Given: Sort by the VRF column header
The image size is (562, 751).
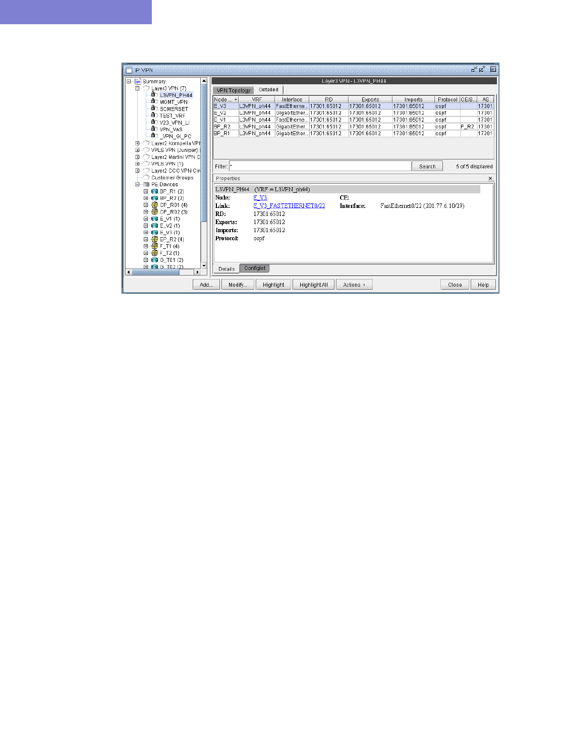Looking at the screenshot, I should click(257, 99).
